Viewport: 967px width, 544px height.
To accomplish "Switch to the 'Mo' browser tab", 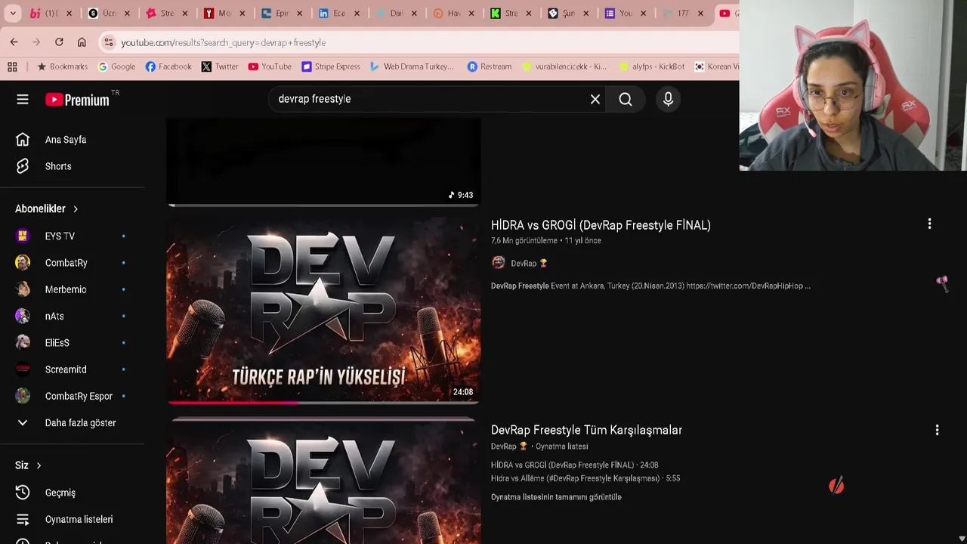I will coord(224,14).
